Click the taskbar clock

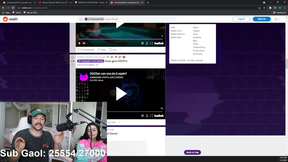[x=283, y=159]
